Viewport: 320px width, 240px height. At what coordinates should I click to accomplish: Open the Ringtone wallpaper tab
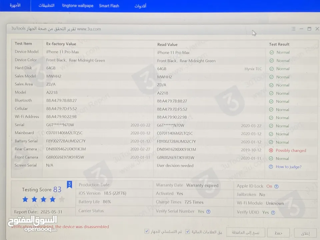78,6
